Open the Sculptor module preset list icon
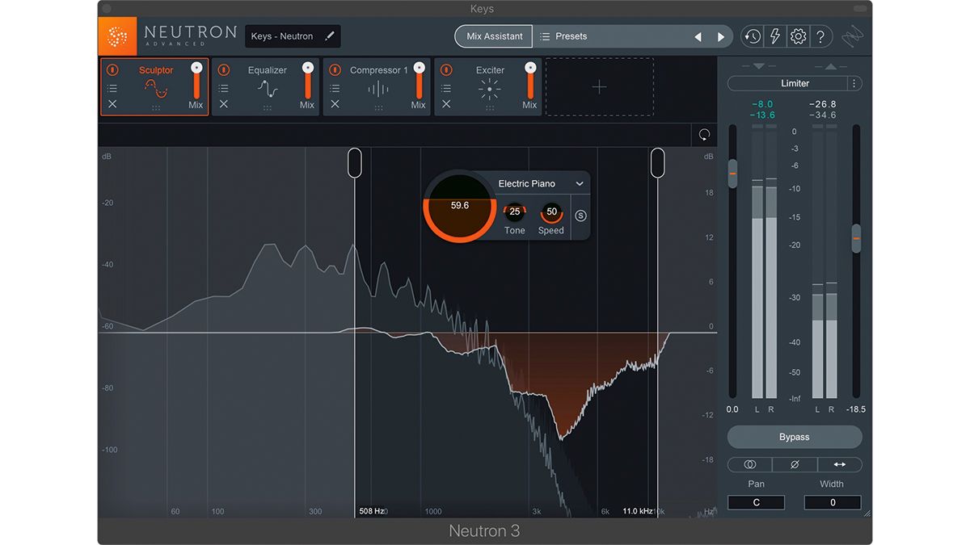Screen dimensions: 970x545 tap(112, 88)
